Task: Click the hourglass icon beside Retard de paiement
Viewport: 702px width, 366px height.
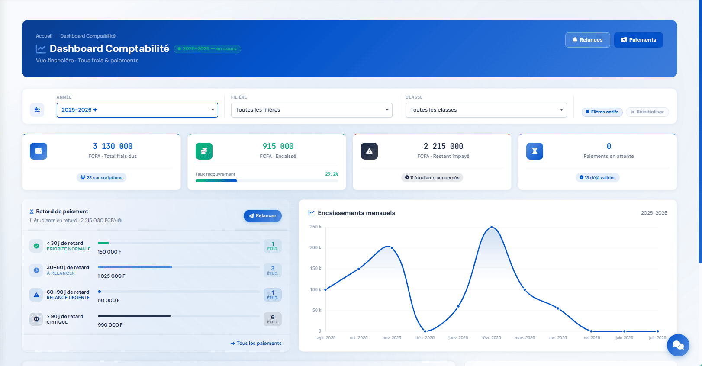Action: [x=32, y=212]
